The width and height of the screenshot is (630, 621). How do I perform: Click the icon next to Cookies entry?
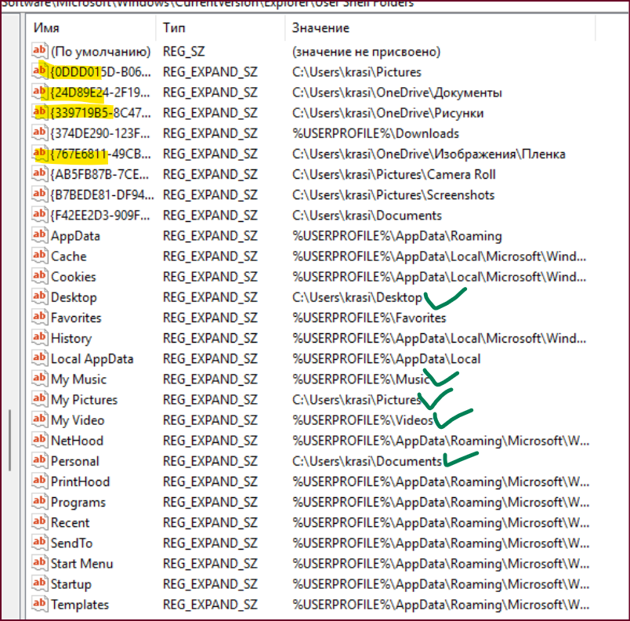(39, 276)
